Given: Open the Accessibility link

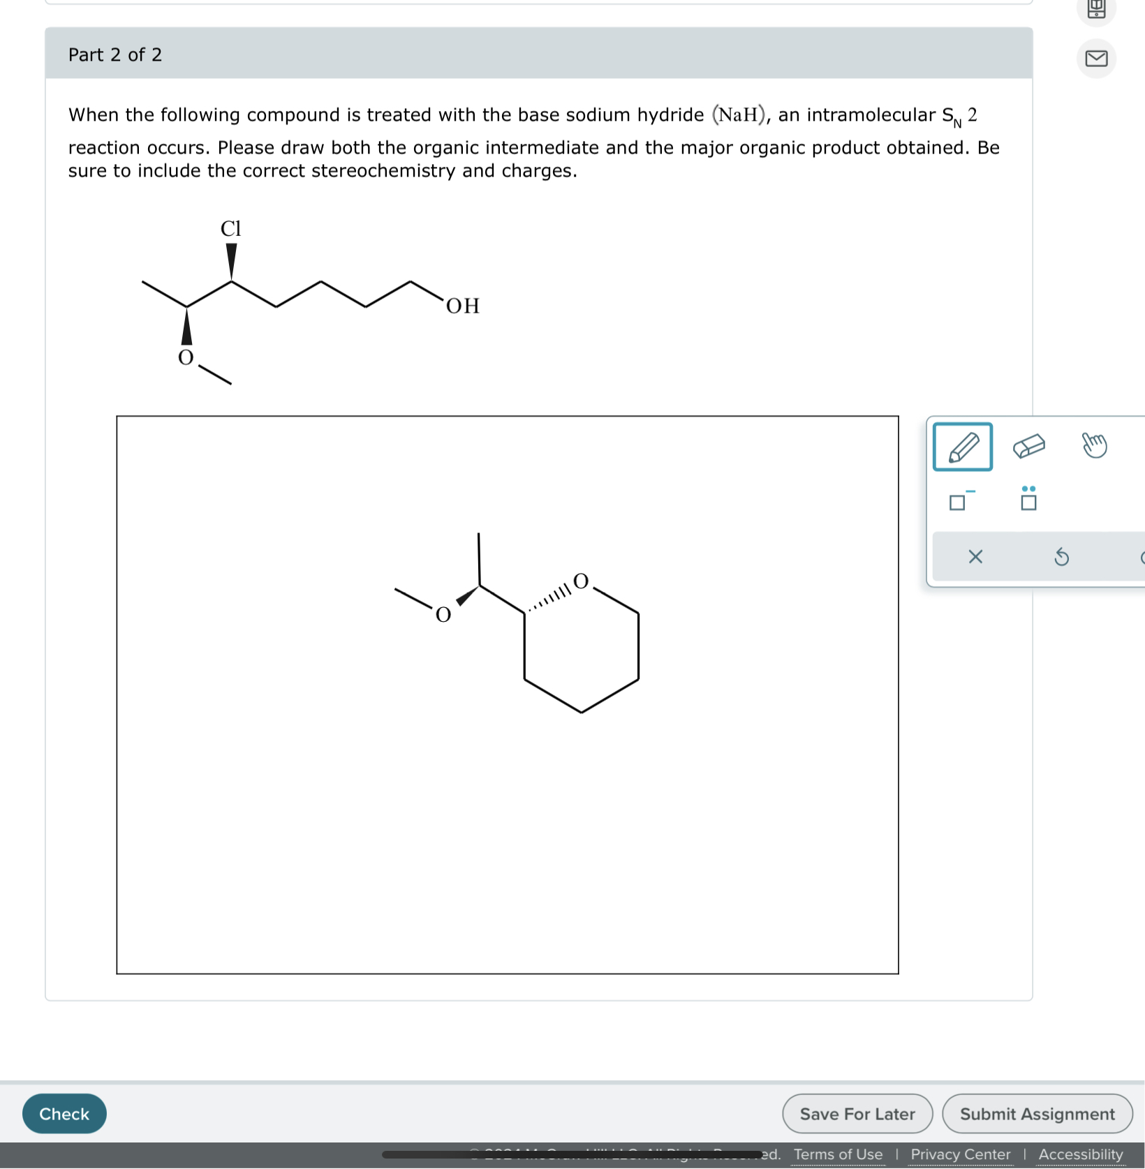Looking at the screenshot, I should (x=1079, y=1154).
